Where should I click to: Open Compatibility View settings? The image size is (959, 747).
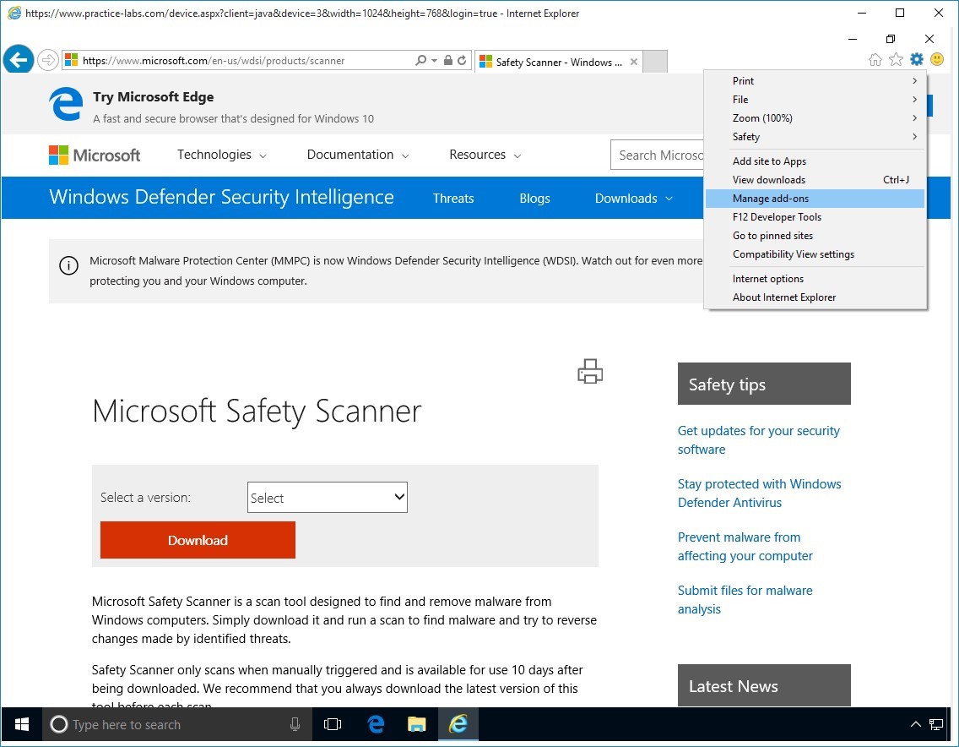point(815,254)
